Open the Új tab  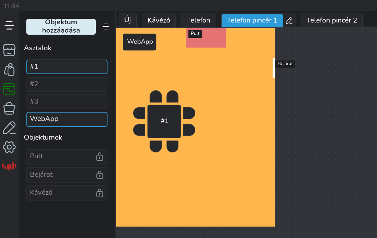(127, 20)
